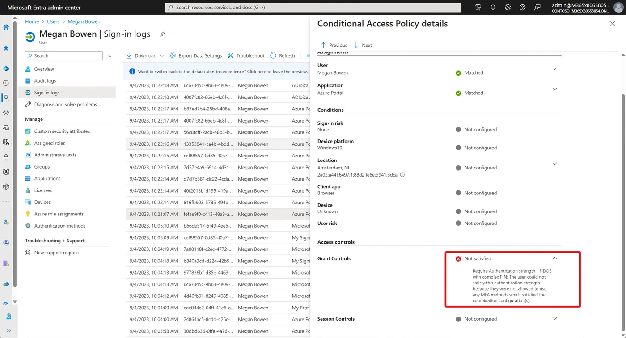The height and width of the screenshot is (338, 626).
Task: Open the Settings gear in top bar
Action: [x=508, y=8]
